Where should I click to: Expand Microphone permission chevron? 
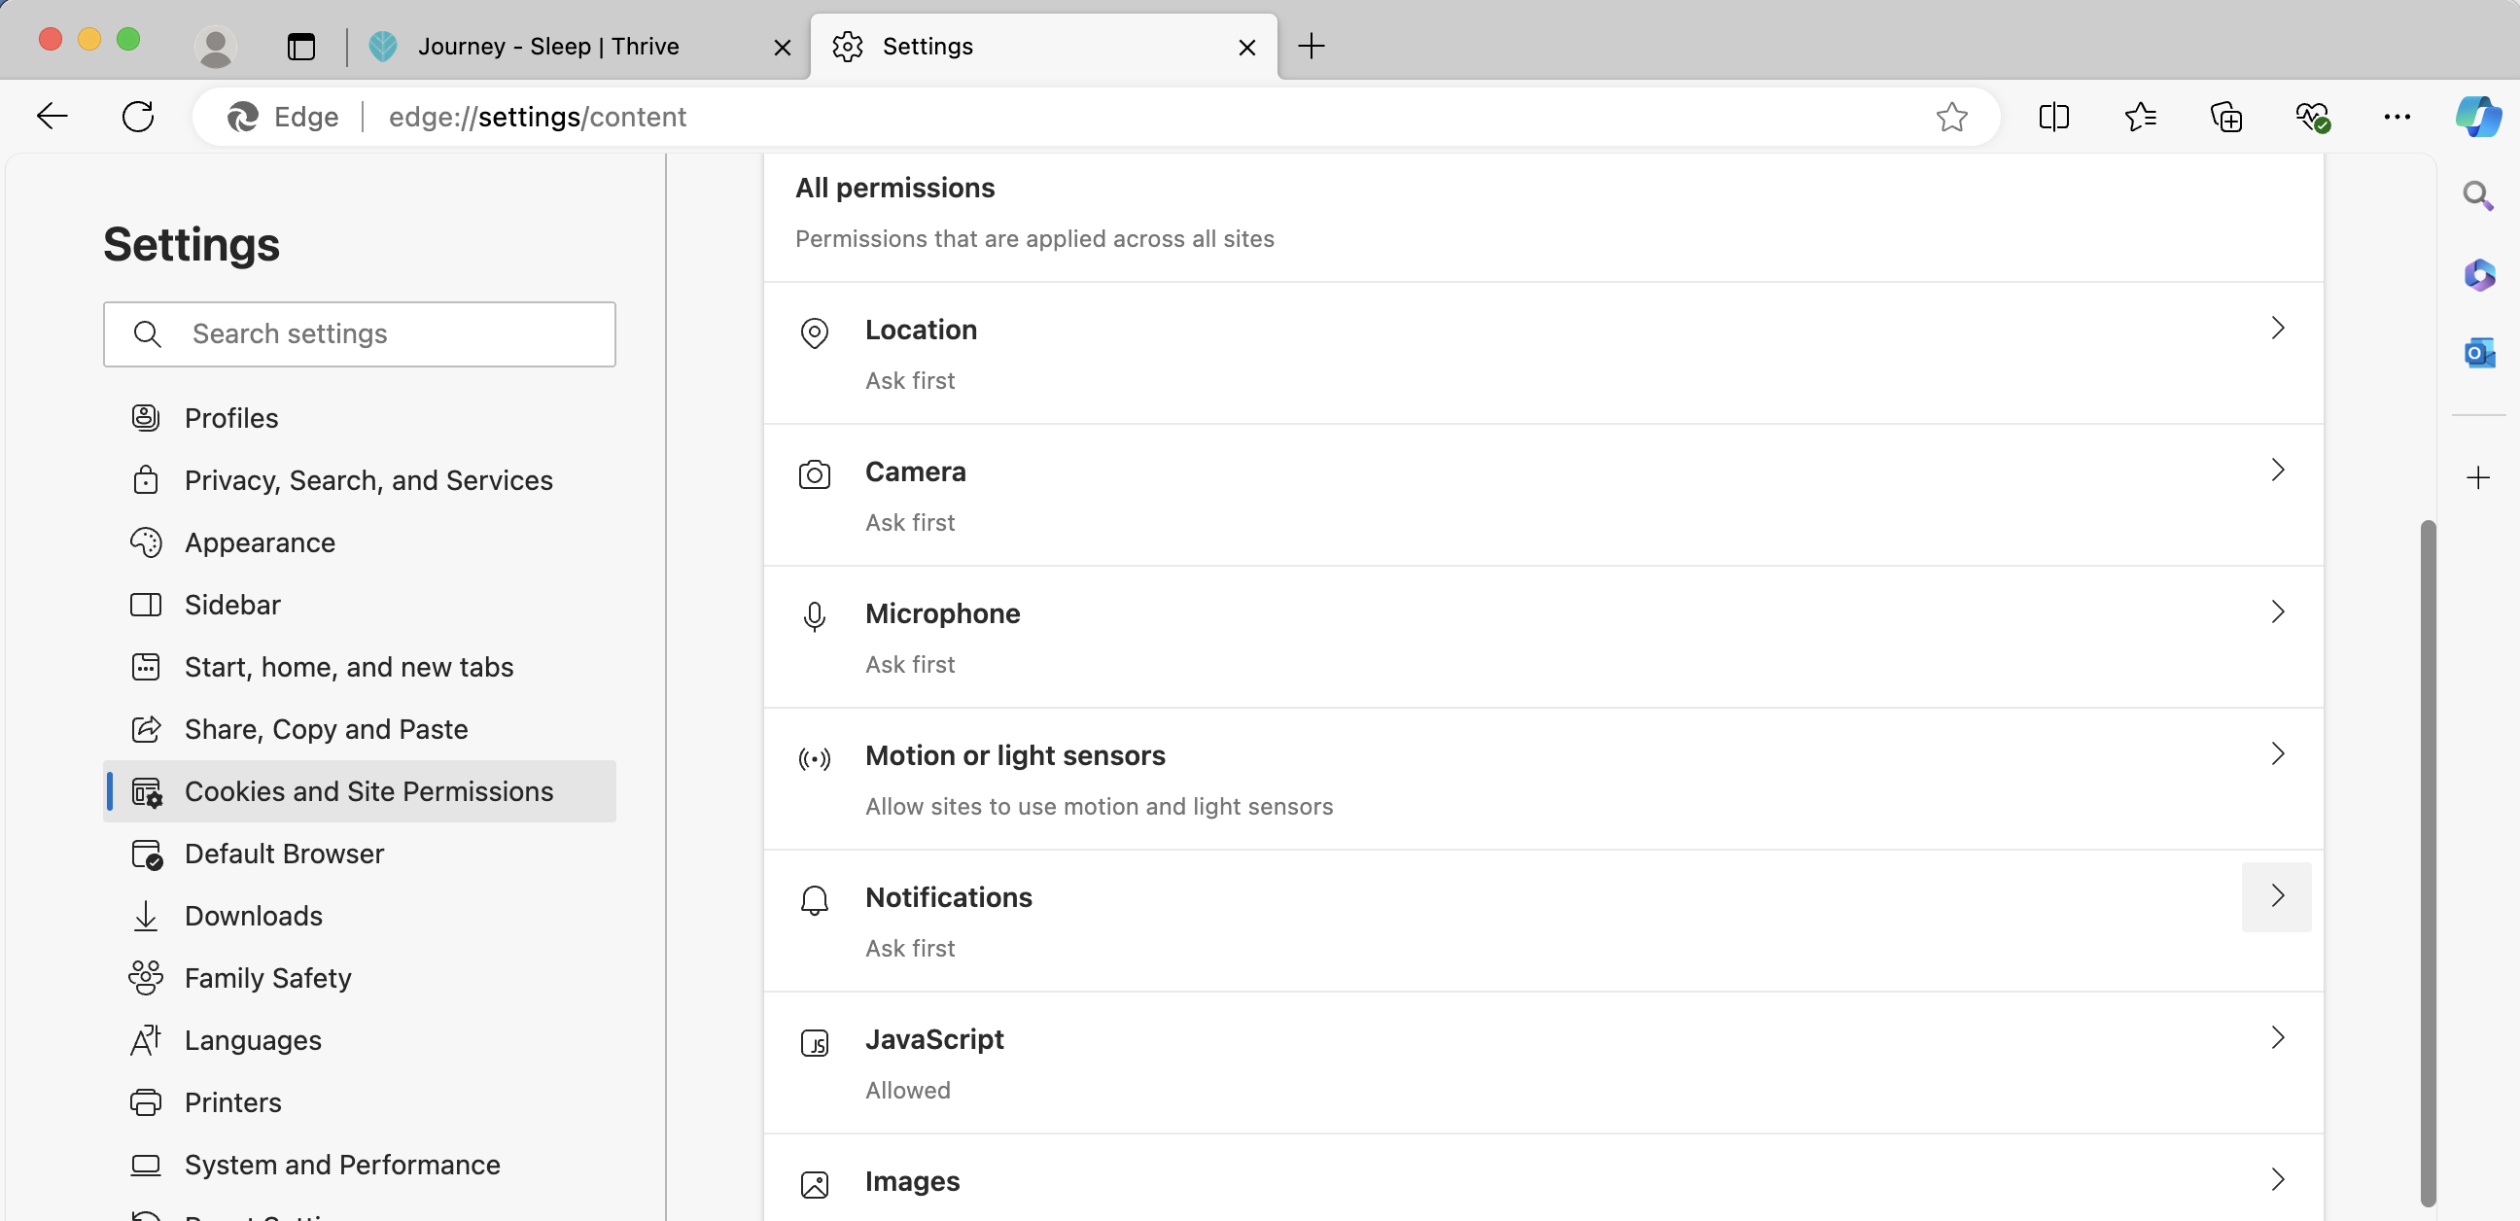tap(2276, 611)
